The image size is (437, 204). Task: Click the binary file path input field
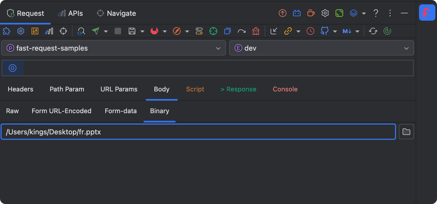(198, 132)
